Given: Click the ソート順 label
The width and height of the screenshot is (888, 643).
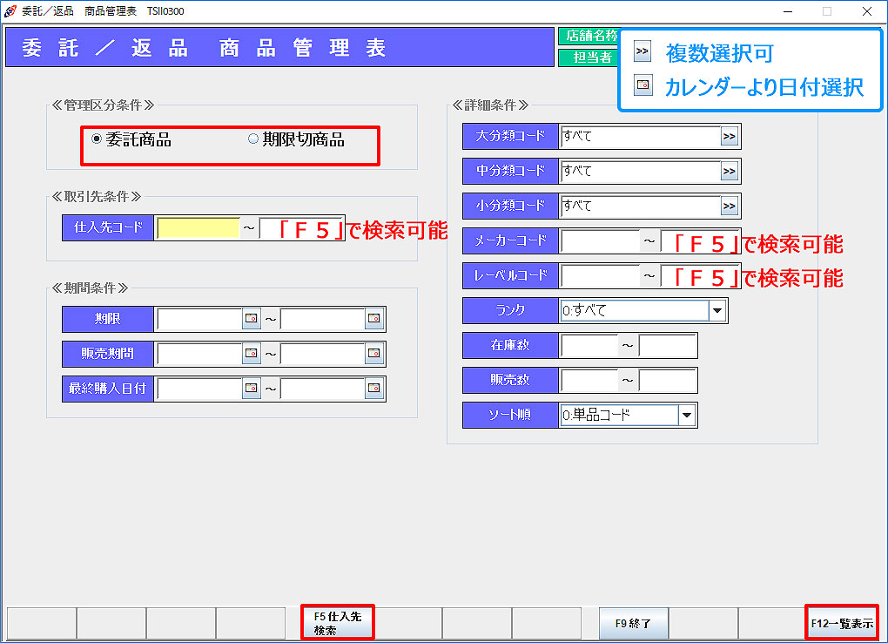Looking at the screenshot, I should [510, 415].
